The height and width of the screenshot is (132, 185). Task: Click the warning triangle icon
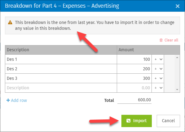pyautogui.click(x=10, y=22)
